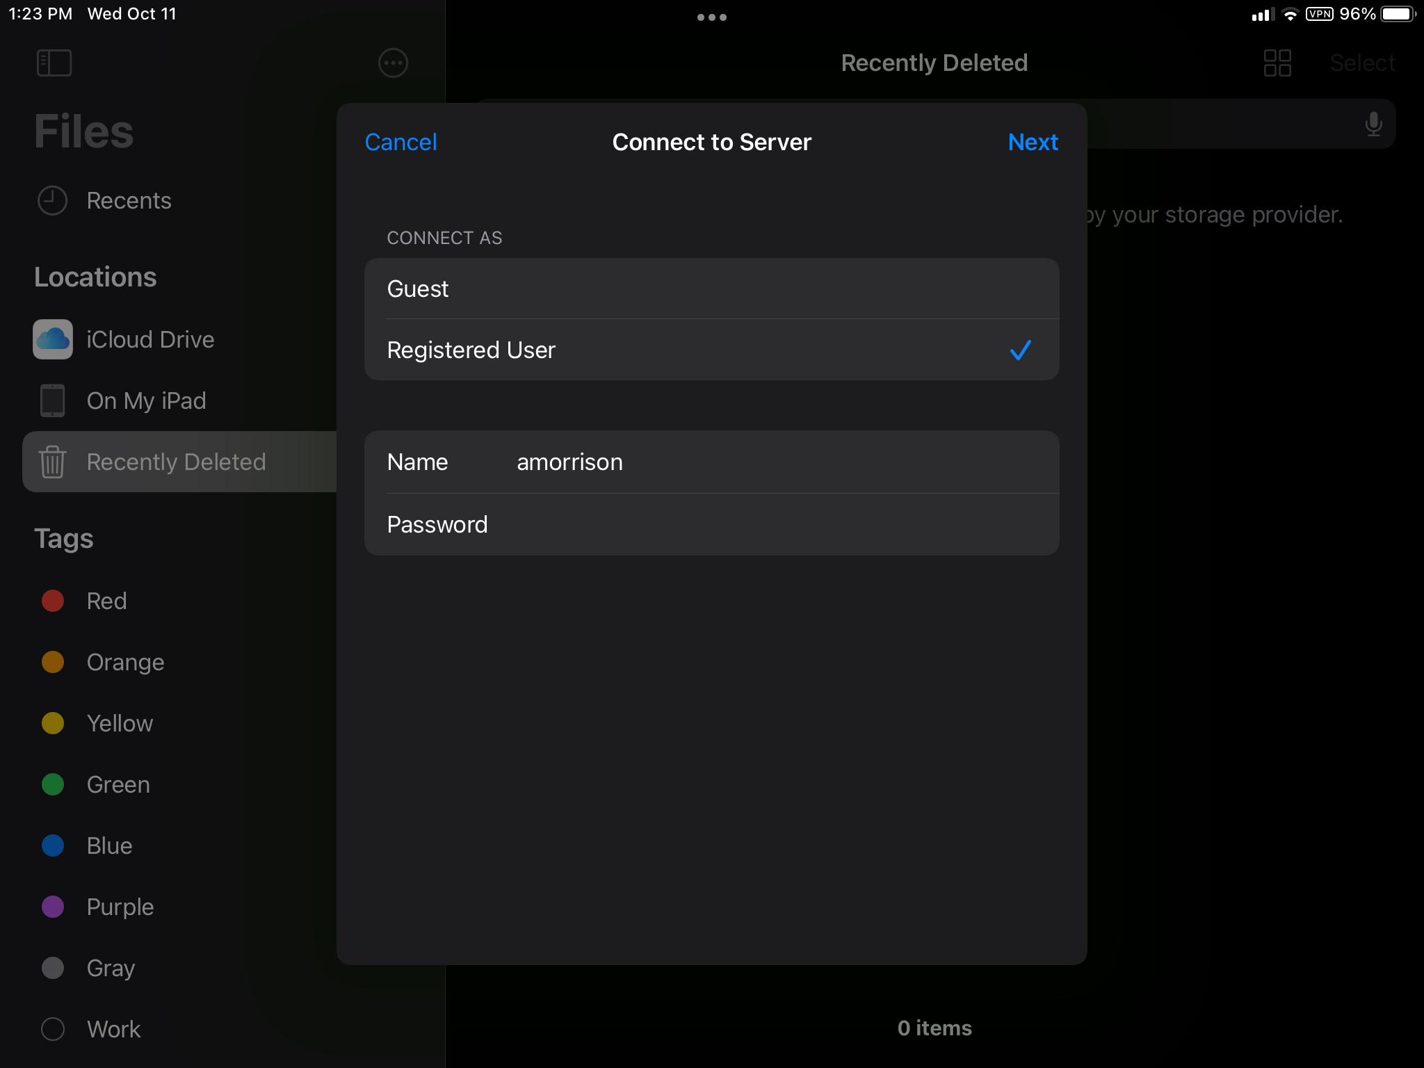Select Guest connection option
The width and height of the screenshot is (1424, 1068).
click(x=711, y=289)
